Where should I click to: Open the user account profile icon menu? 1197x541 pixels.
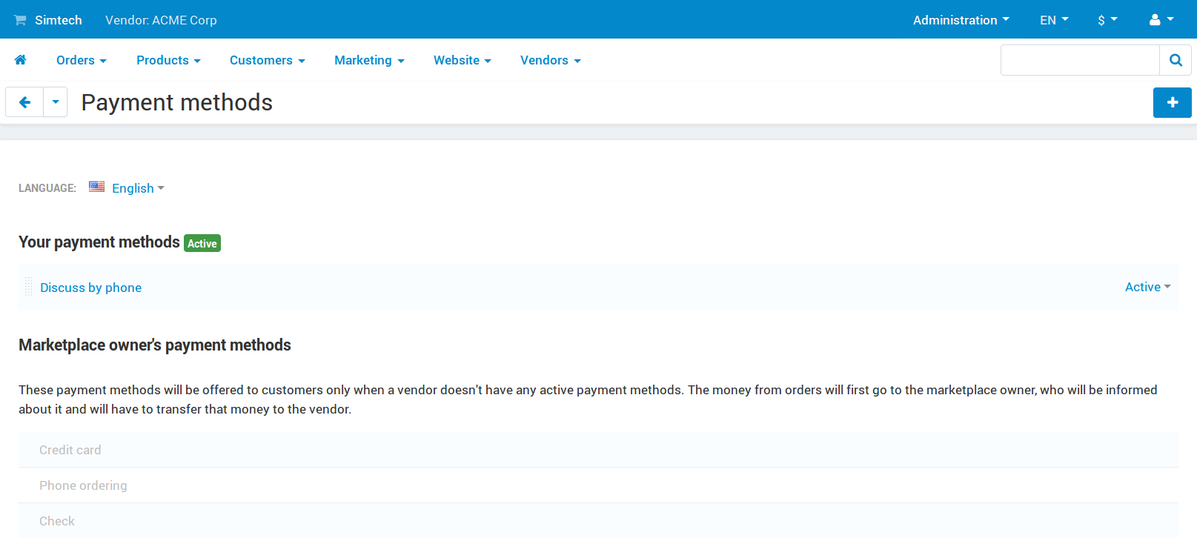coord(1161,20)
